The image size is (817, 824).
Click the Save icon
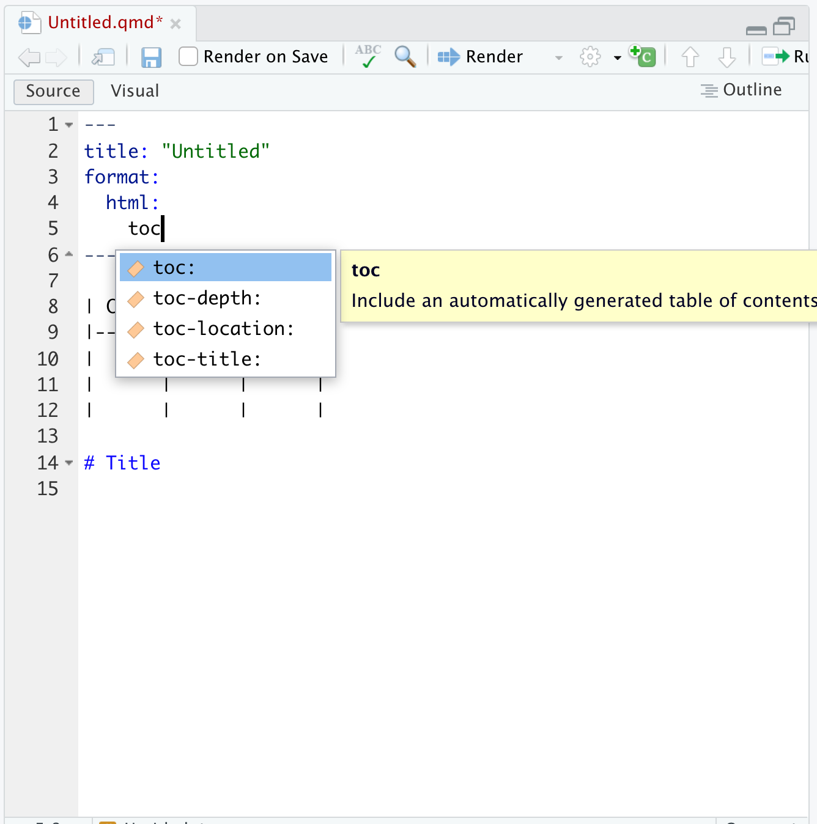click(x=151, y=56)
